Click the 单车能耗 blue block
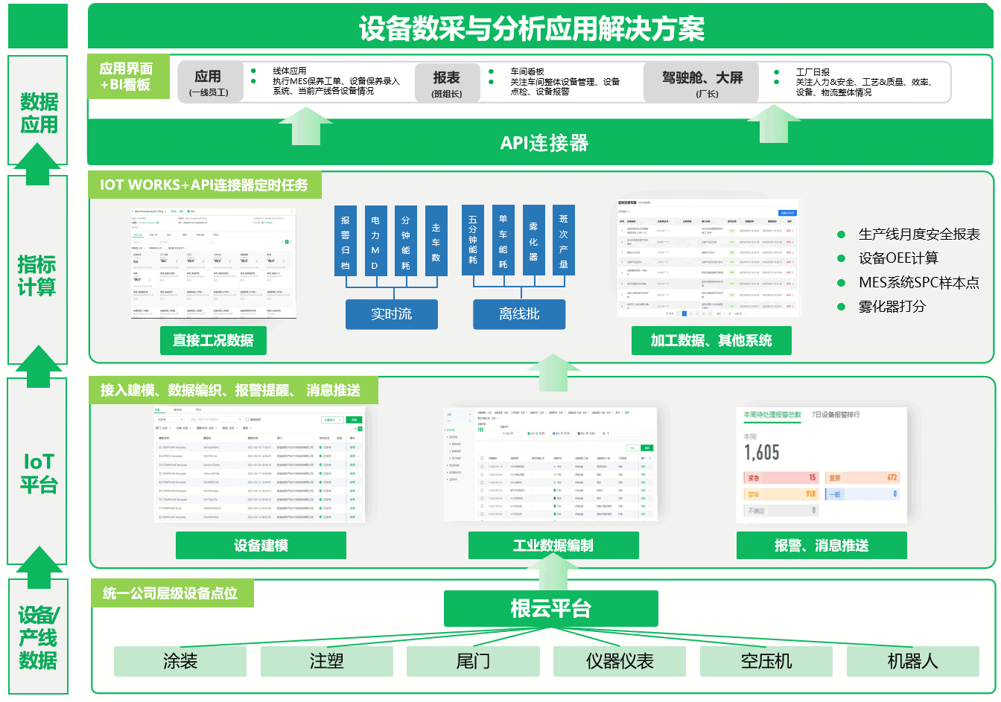 (503, 241)
